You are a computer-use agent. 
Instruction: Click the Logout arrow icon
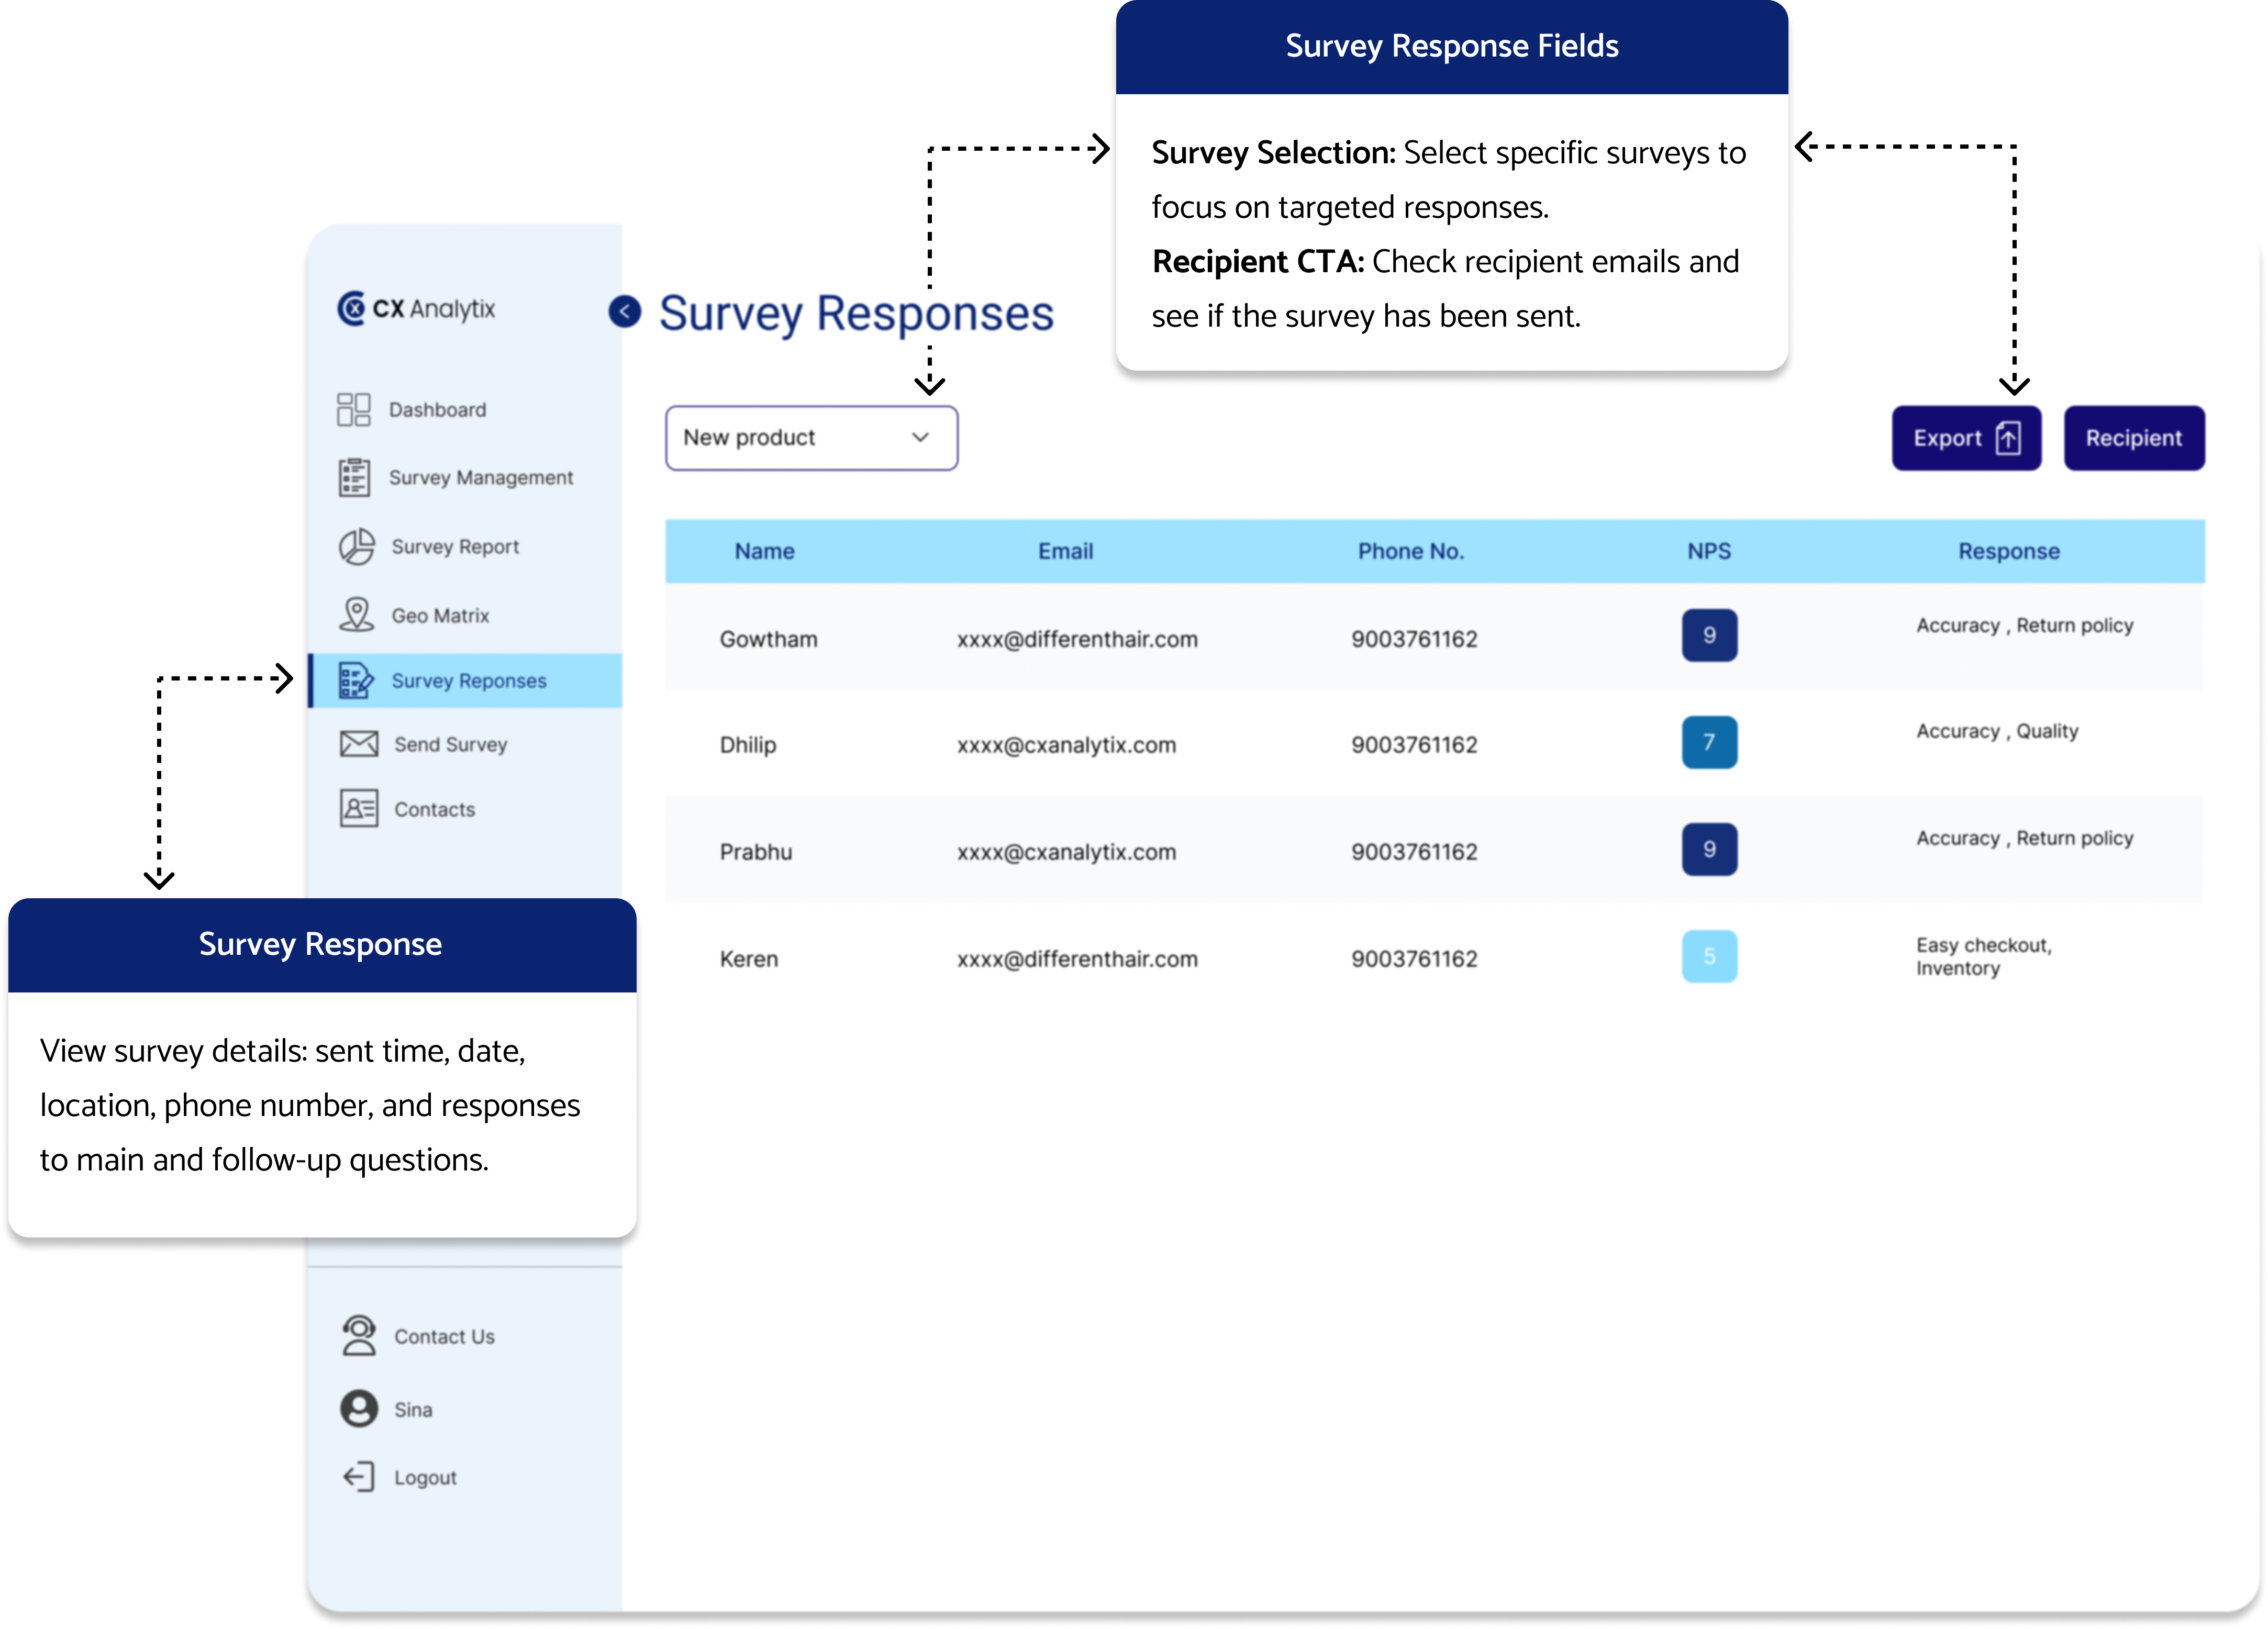pyautogui.click(x=358, y=1477)
